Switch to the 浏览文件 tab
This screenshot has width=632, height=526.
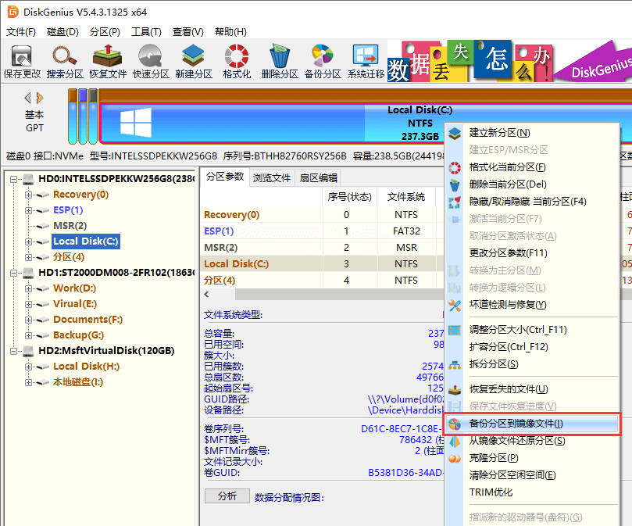click(273, 177)
